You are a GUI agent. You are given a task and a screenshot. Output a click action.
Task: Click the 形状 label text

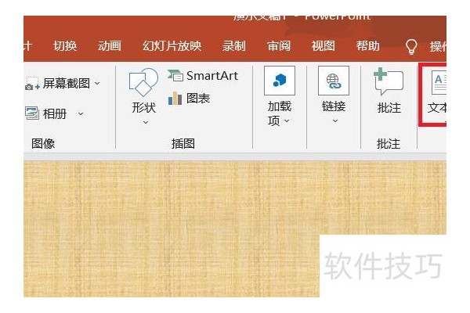[144, 107]
